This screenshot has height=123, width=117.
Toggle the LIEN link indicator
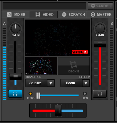(85, 93)
